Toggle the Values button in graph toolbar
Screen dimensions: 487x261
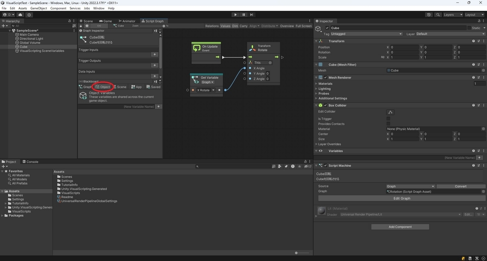[225, 26]
